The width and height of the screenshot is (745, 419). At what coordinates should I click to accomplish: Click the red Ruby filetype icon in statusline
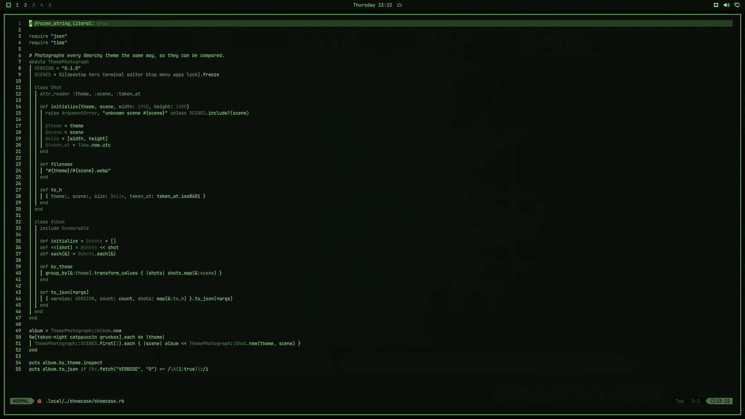pos(39,401)
